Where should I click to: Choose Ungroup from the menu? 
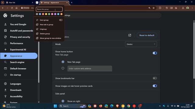coord(49,29)
